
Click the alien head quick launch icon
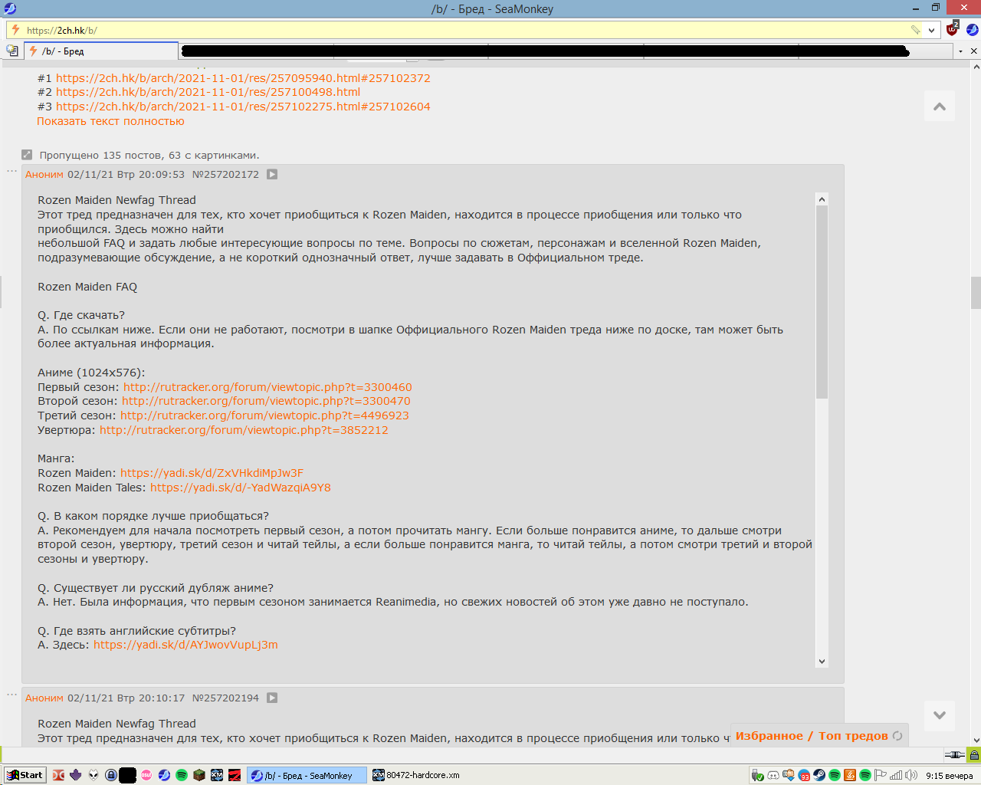tap(94, 775)
